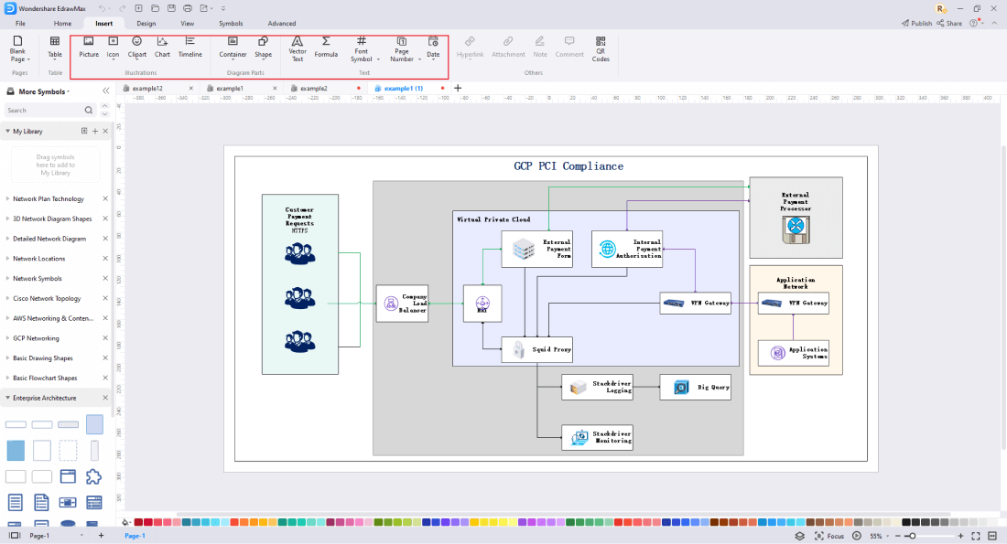Insert a Date field
1007x544 pixels.
[x=434, y=48]
